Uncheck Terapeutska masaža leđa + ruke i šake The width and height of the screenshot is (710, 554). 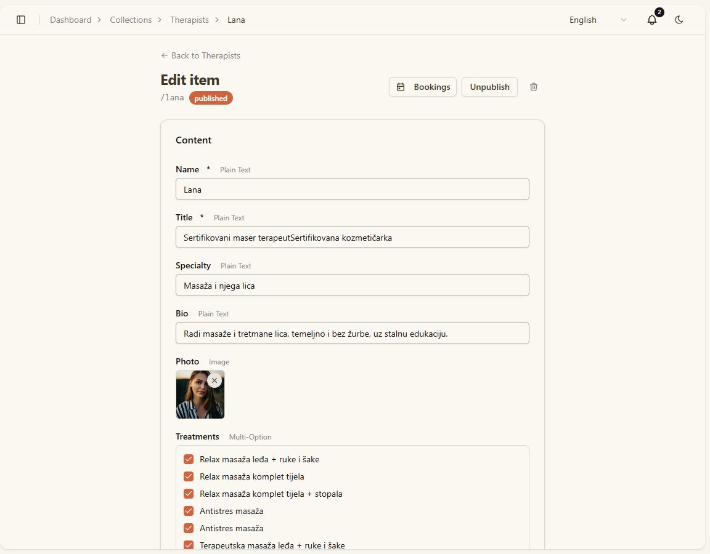click(x=189, y=545)
